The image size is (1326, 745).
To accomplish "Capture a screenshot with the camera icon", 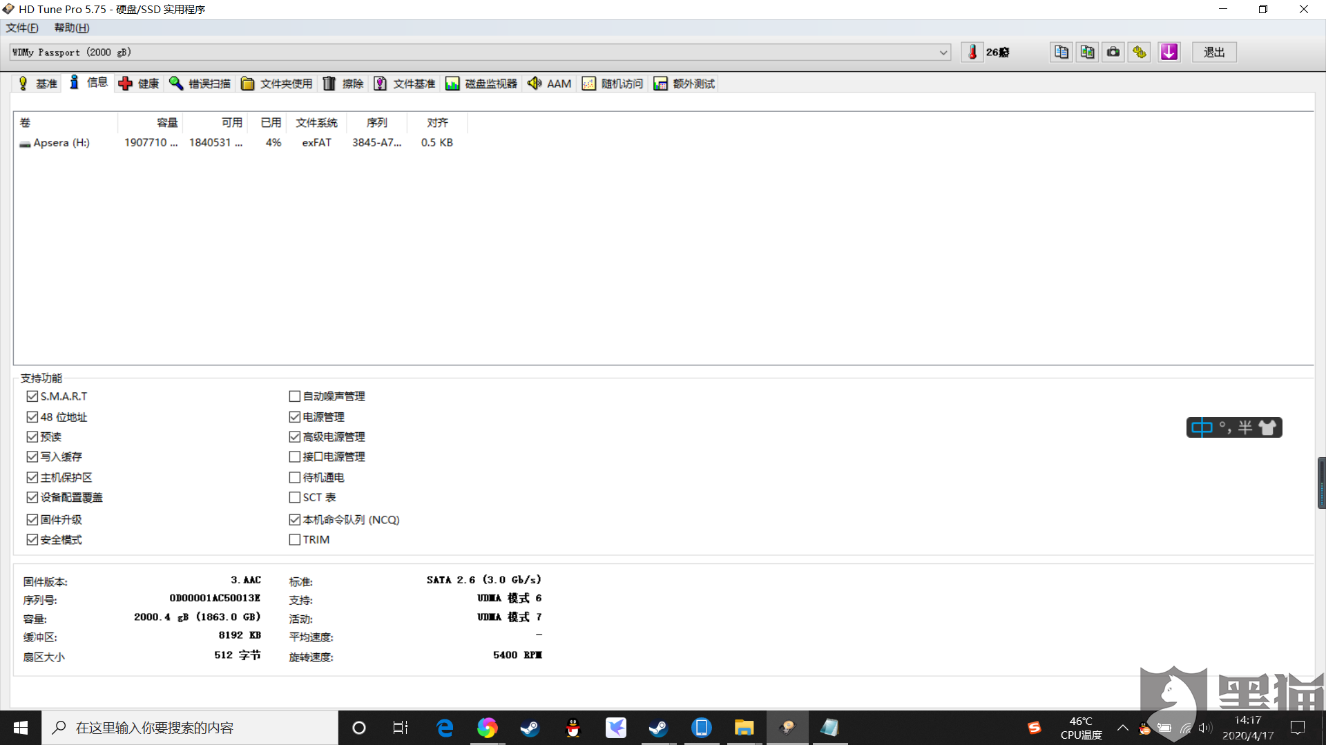I will coord(1113,52).
